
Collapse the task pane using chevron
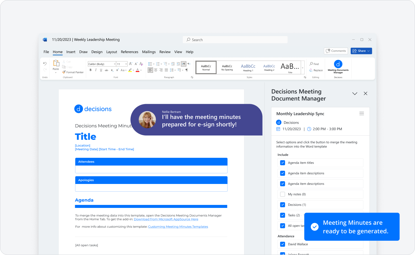pos(355,94)
